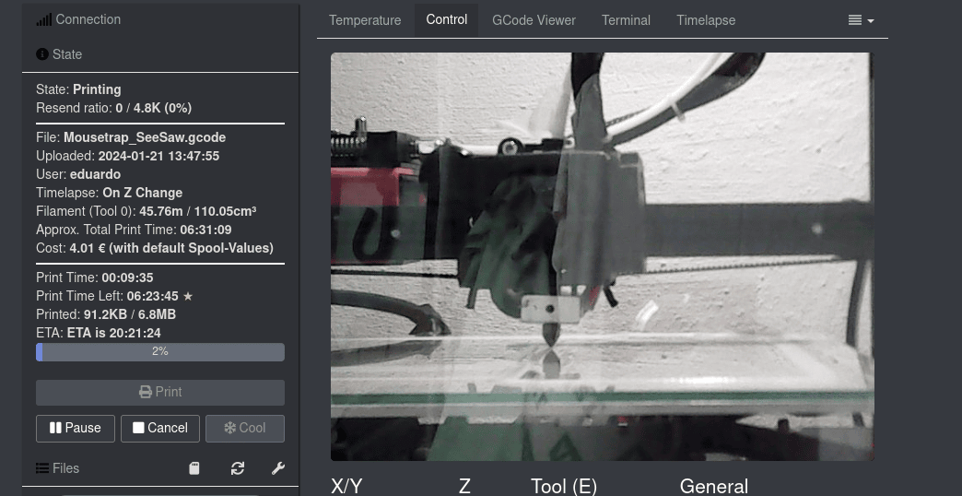Refresh the file list with the sync icon
Image resolution: width=962 pixels, height=496 pixels.
(238, 468)
